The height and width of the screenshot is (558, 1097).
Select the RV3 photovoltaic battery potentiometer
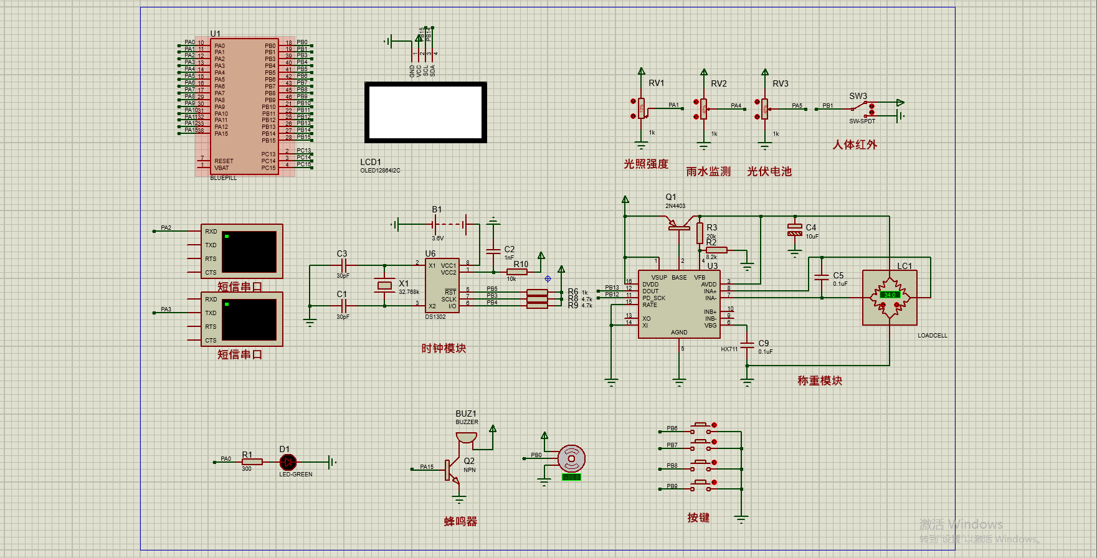click(x=765, y=109)
